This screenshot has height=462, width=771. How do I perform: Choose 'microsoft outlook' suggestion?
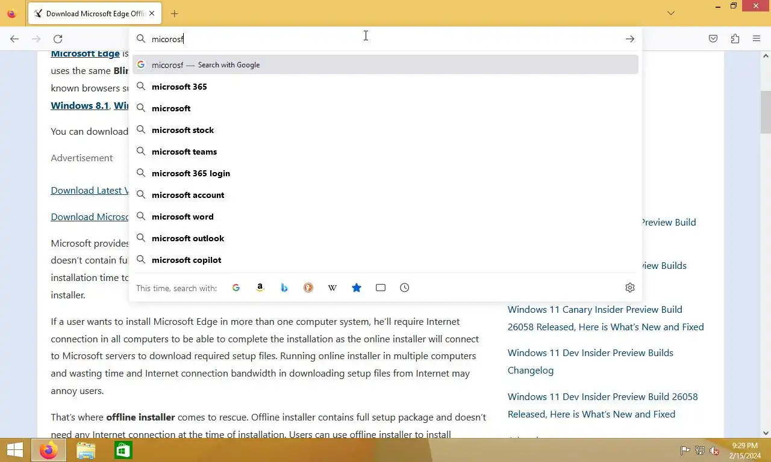[385, 238]
